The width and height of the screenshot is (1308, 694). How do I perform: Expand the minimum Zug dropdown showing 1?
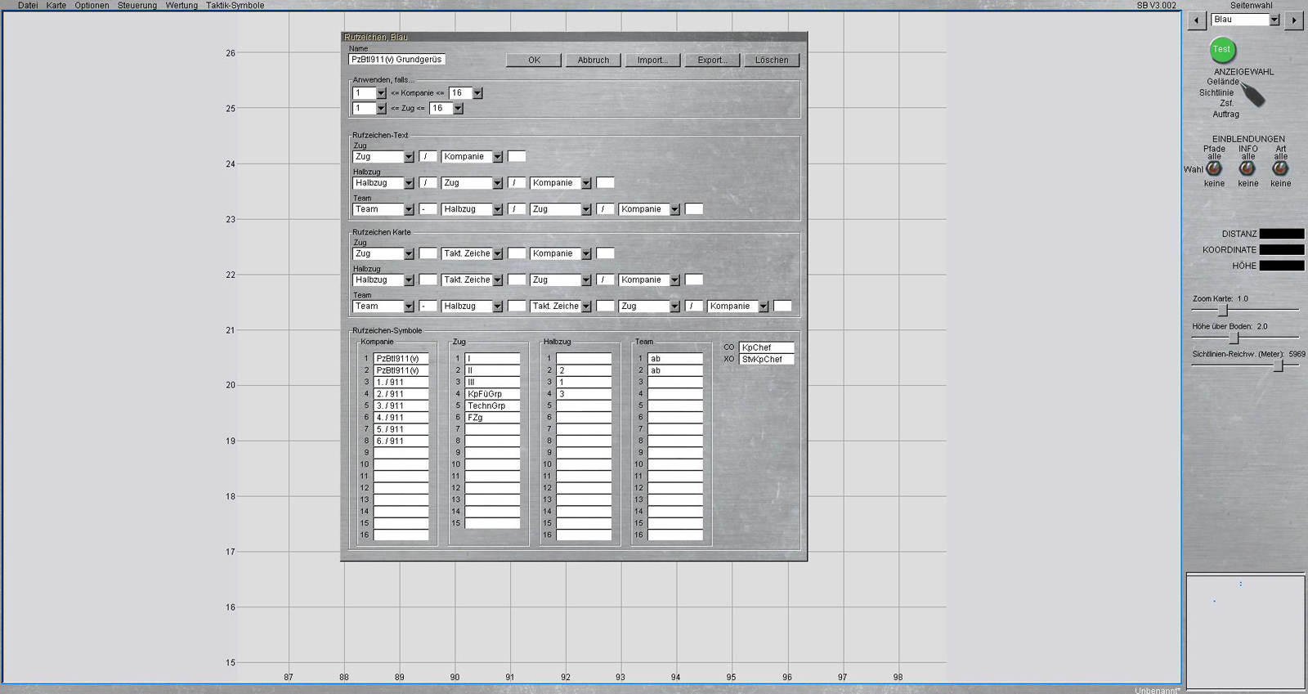coord(380,109)
